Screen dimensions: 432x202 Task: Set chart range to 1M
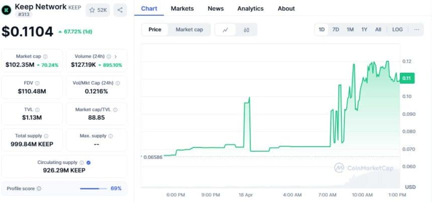click(x=350, y=30)
